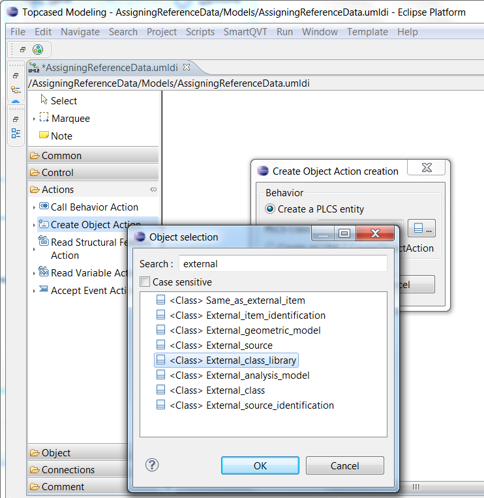
Task: Expand the Control palette drawer
Action: pos(93,173)
